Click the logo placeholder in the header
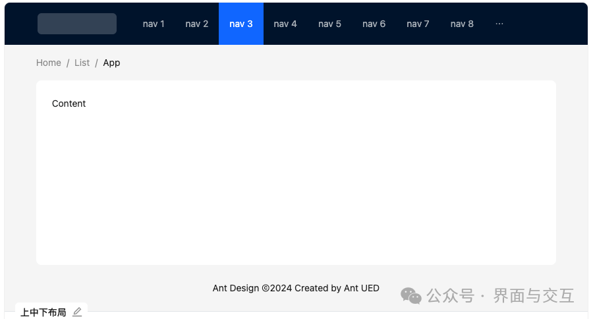593x319 pixels. [x=77, y=24]
